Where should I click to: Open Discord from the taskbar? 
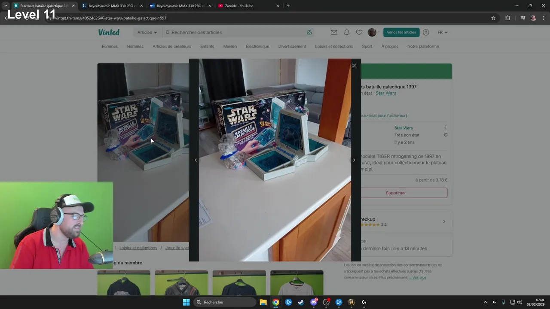point(314,302)
